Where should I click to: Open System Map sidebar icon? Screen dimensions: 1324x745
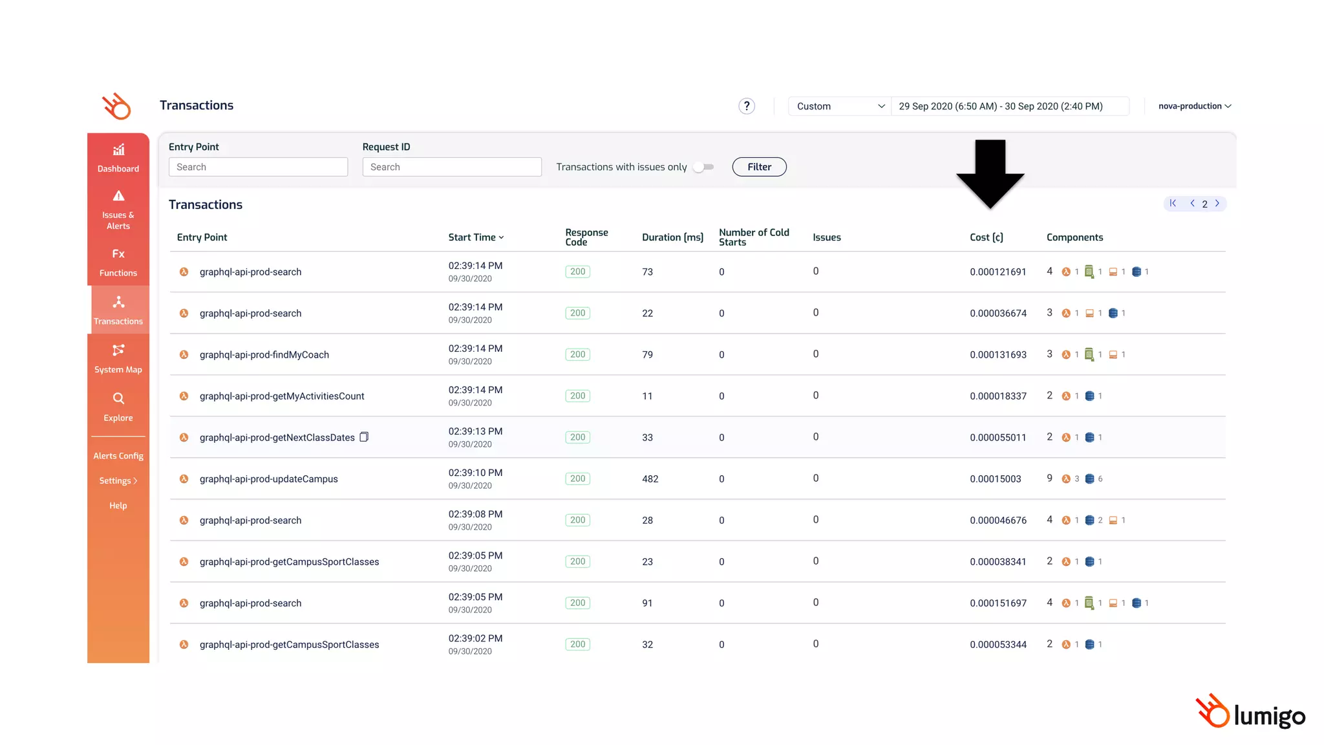coord(118,350)
